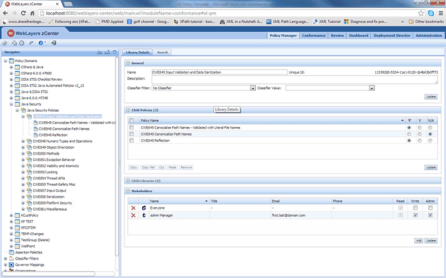Click the Copy Ref button

pyautogui.click(x=148, y=167)
